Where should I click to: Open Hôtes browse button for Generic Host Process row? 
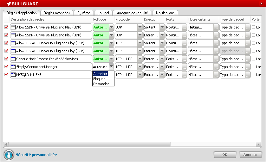coord(216,59)
